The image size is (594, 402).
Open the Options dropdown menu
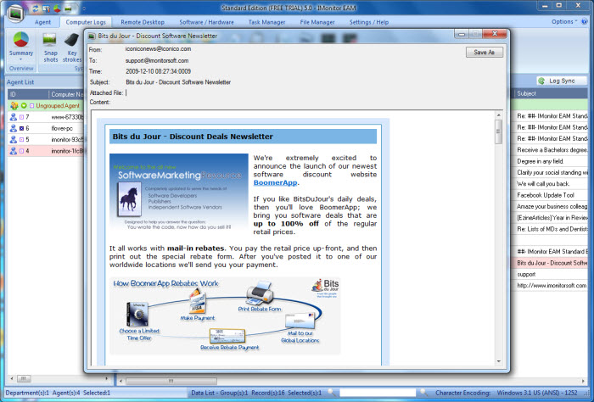563,21
